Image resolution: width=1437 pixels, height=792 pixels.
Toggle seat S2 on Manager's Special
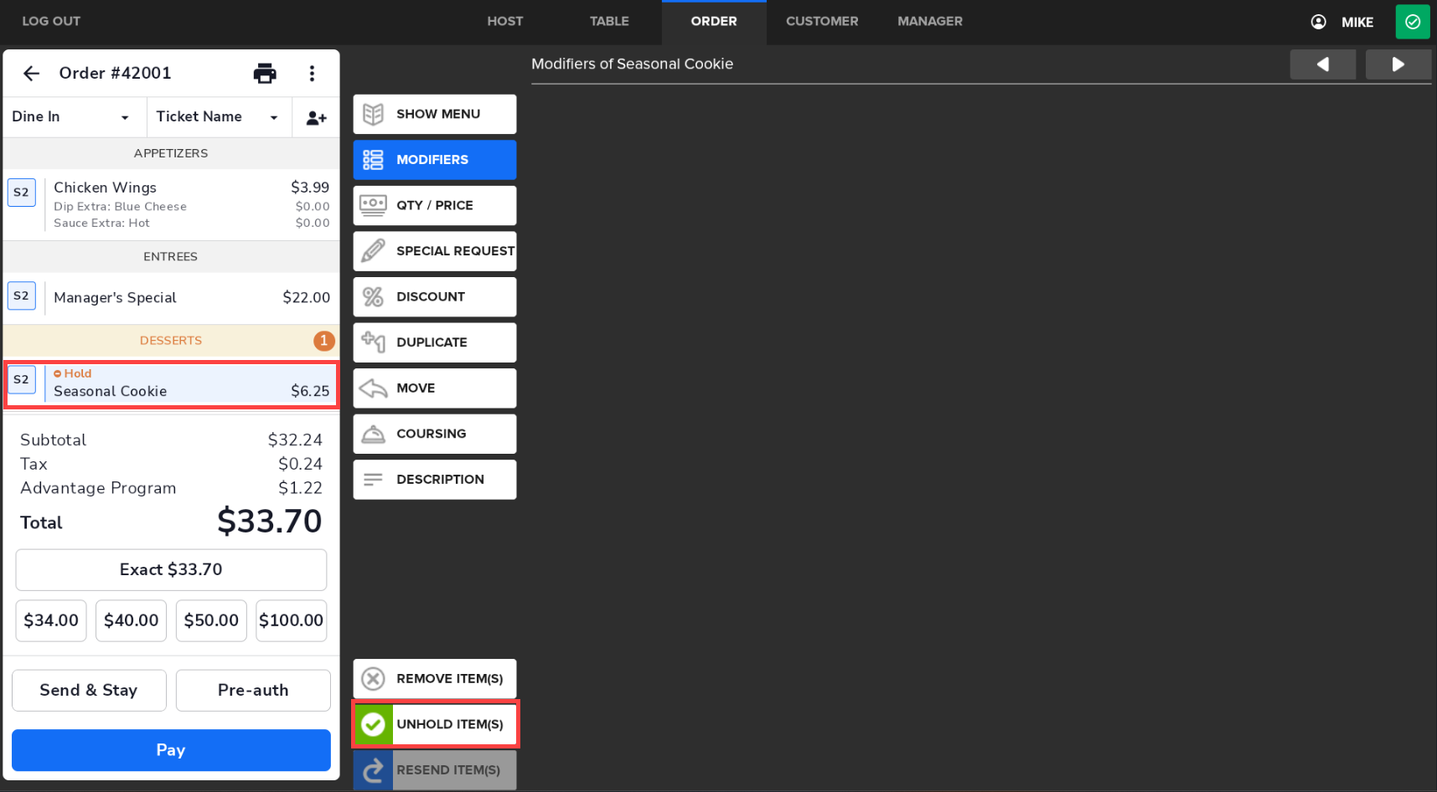(x=22, y=296)
